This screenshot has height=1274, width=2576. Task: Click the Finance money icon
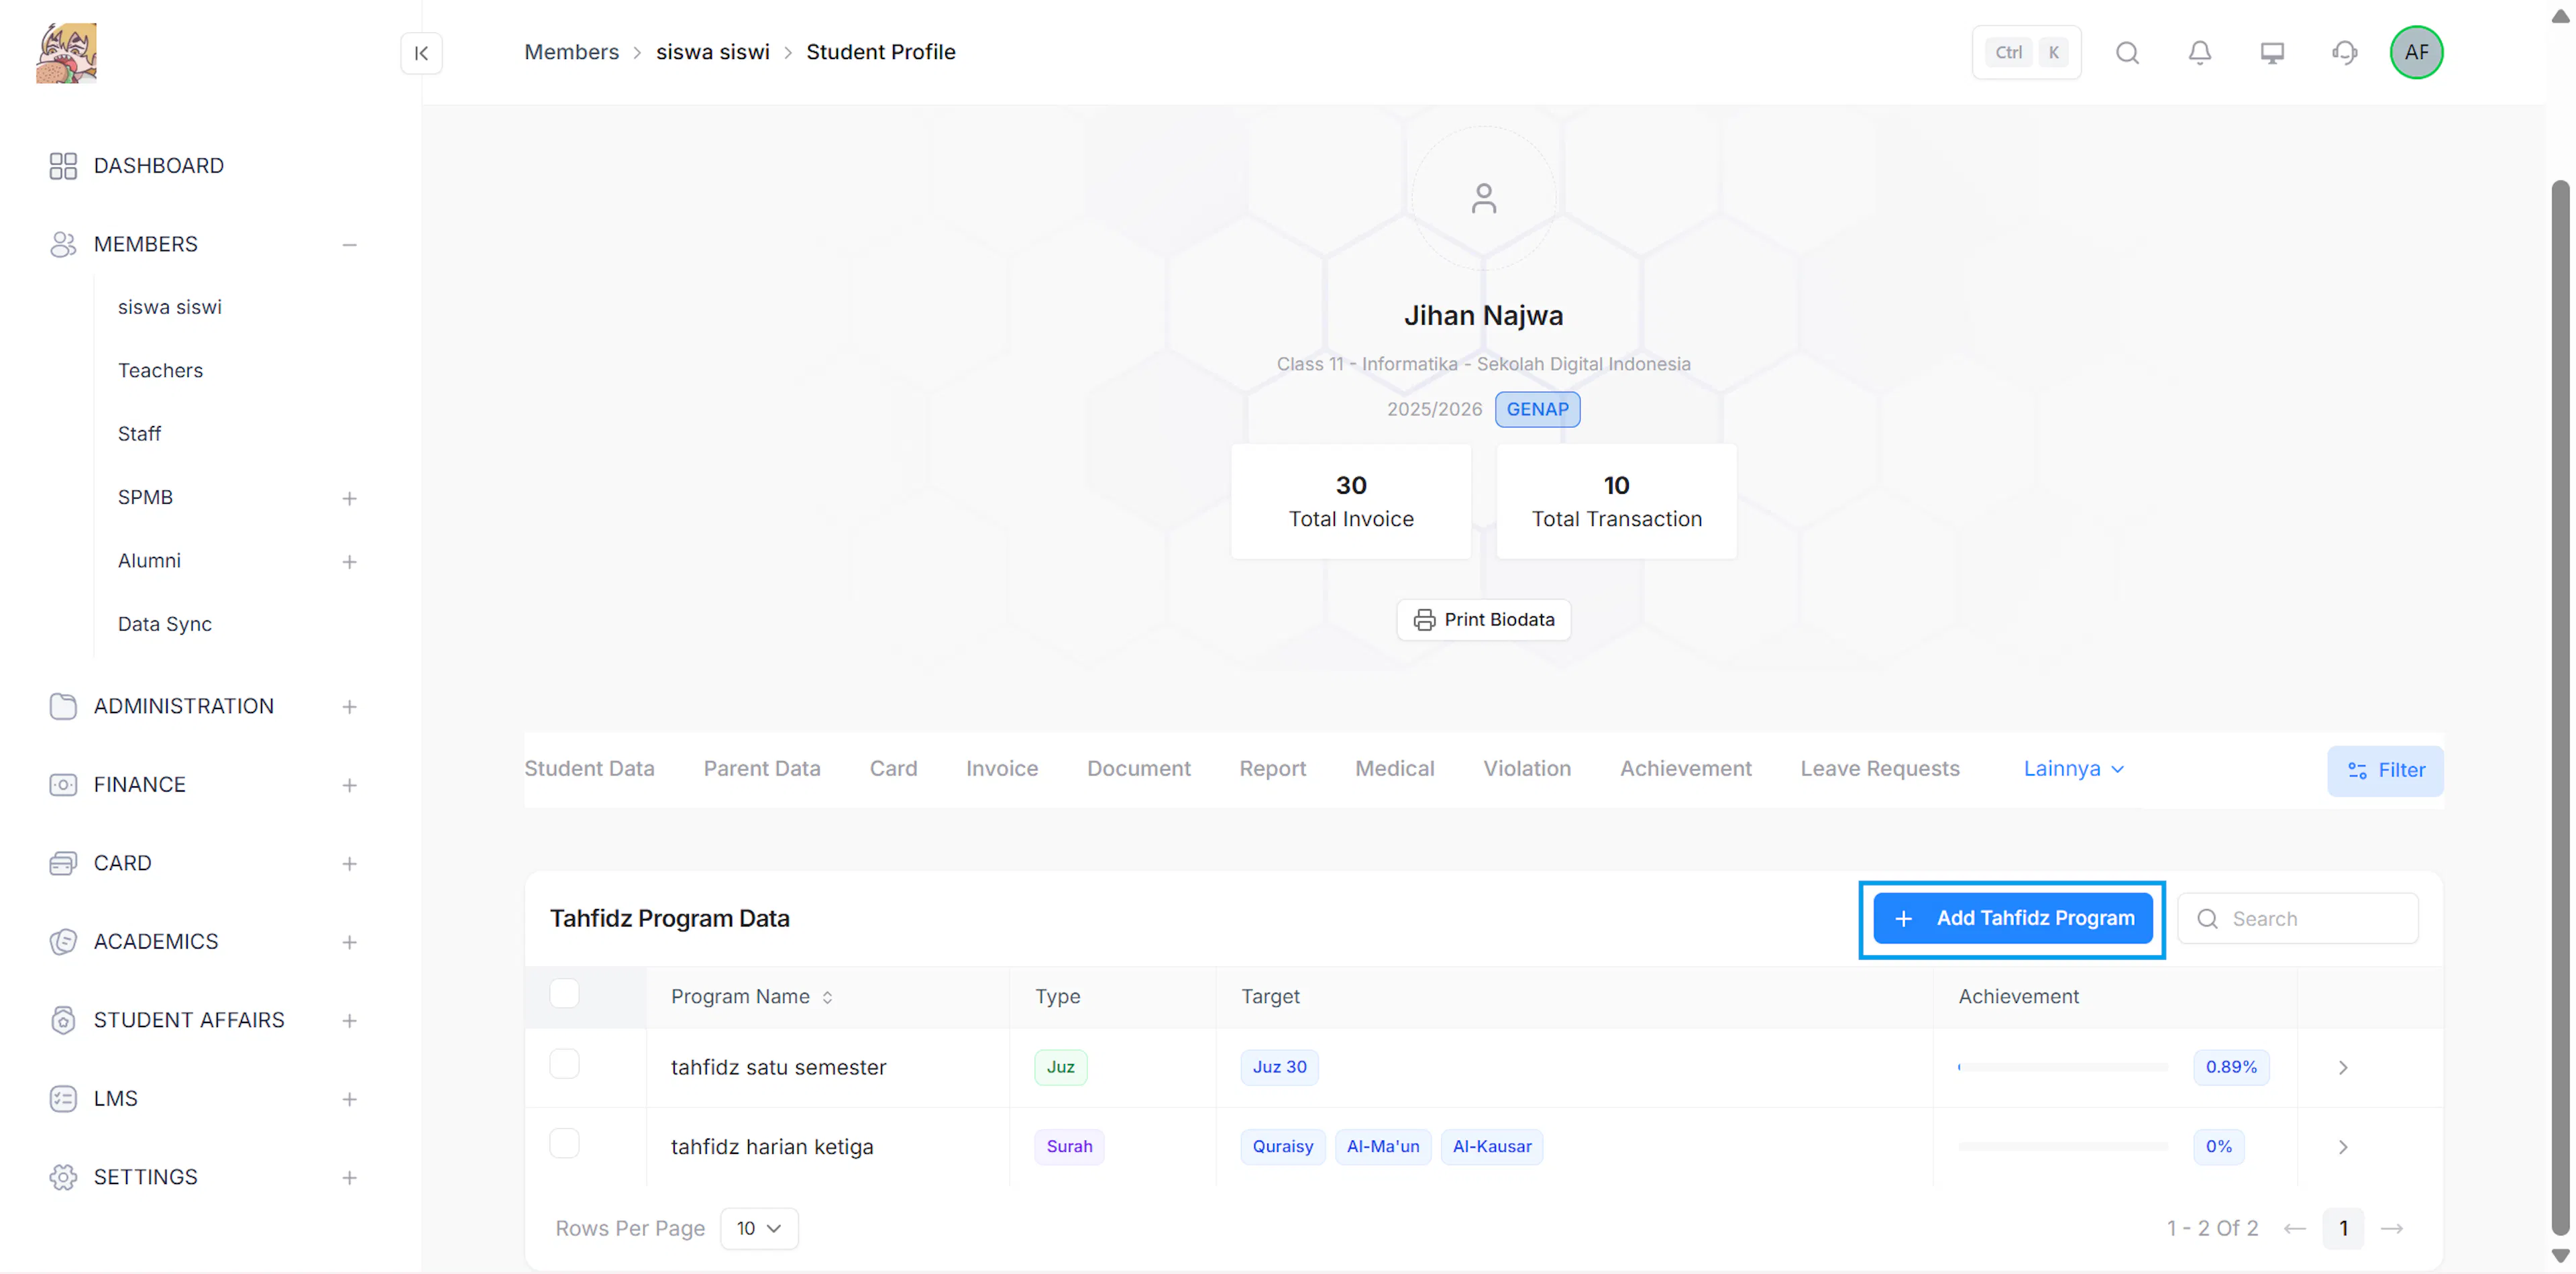[63, 785]
